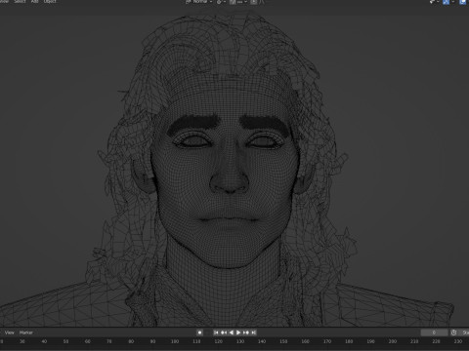Open the Add menu in the viewport header

[x=35, y=2]
